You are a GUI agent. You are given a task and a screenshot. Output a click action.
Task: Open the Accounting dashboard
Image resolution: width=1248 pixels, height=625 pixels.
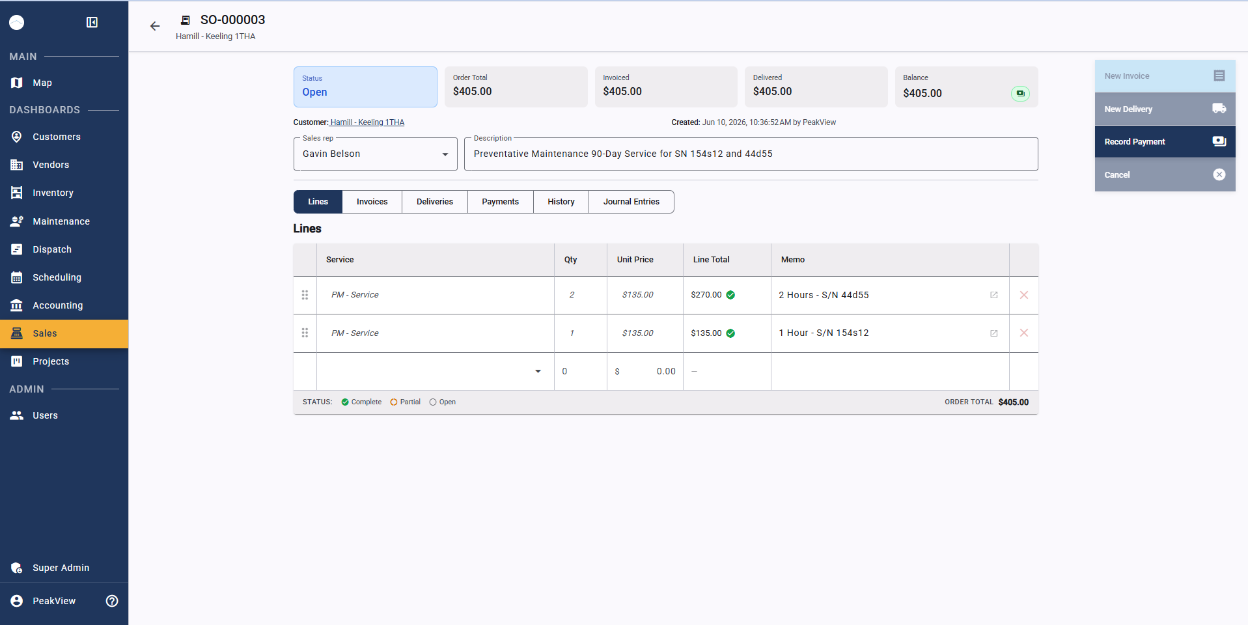click(64, 305)
